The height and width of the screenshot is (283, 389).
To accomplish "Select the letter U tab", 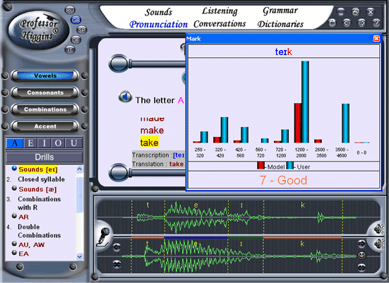I will tap(73, 143).
